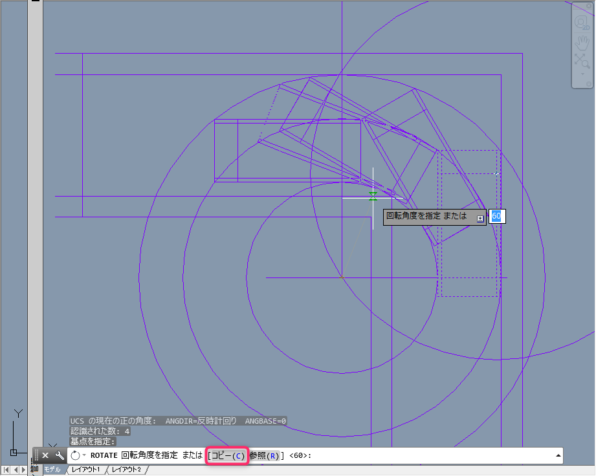Click the command line grip dots handle
596x476 pixels.
36,455
